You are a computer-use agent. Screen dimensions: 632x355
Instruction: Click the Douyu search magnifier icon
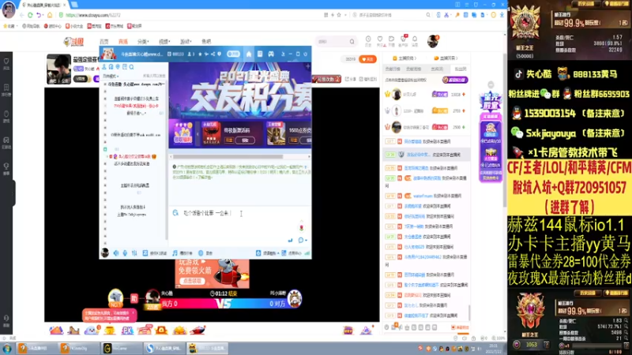(352, 42)
